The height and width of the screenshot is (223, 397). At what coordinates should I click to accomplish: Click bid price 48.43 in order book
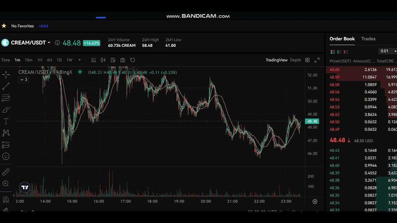point(334,151)
